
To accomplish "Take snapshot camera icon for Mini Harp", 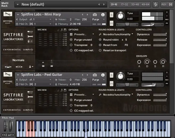I will pos(95,15).
